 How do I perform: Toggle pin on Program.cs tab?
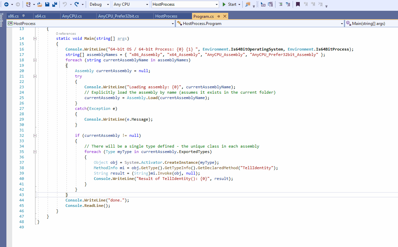click(x=219, y=16)
